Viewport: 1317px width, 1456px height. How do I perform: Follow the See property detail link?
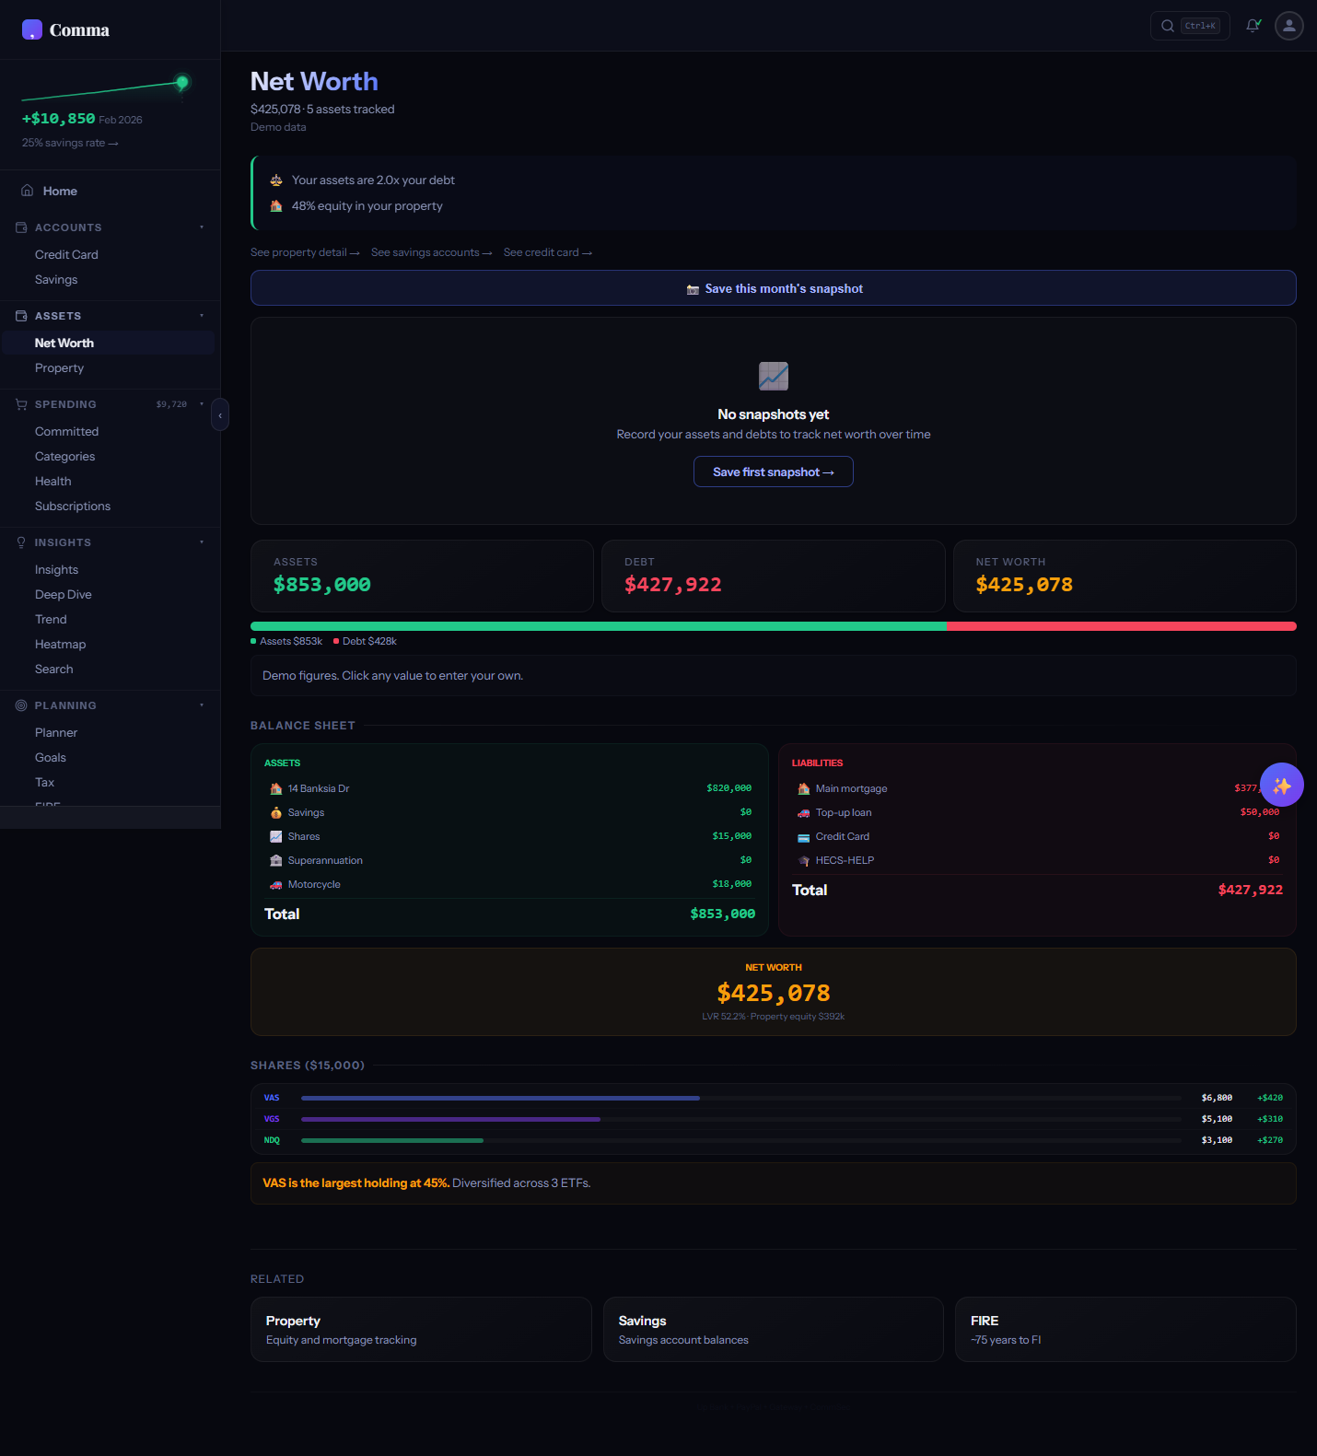click(x=305, y=252)
